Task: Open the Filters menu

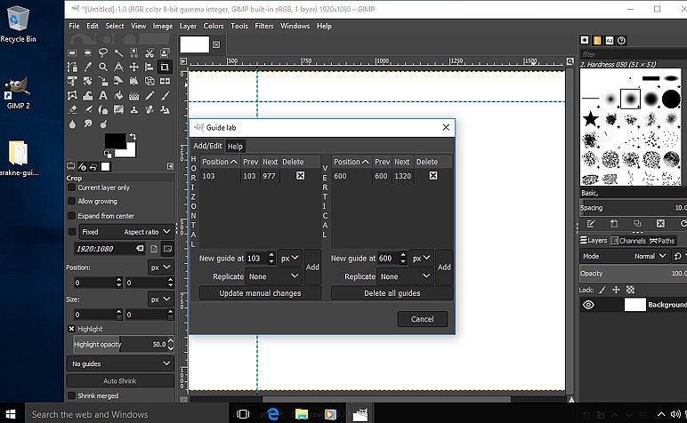Action: click(263, 26)
